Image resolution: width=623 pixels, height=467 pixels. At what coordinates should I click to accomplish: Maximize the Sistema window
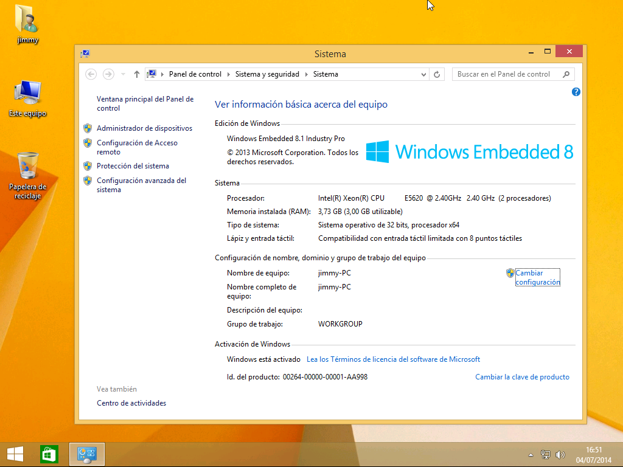547,52
